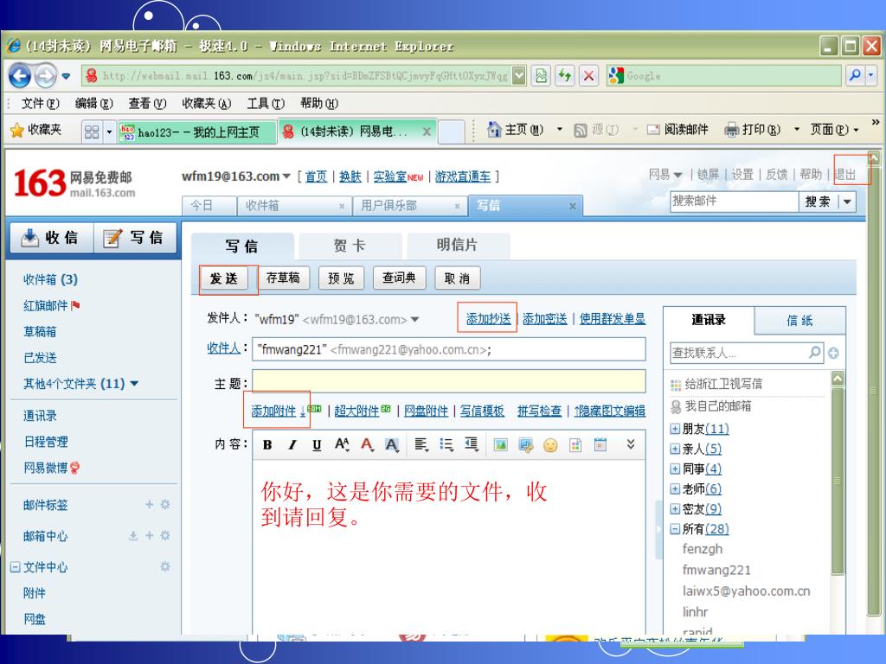The width and height of the screenshot is (886, 664).
Task: Click the add contact plus icon
Action: pyautogui.click(x=833, y=354)
